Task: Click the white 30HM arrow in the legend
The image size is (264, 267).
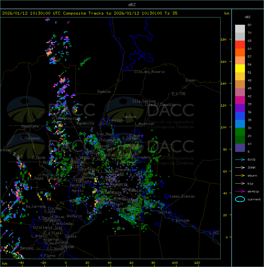Action: click(240, 167)
